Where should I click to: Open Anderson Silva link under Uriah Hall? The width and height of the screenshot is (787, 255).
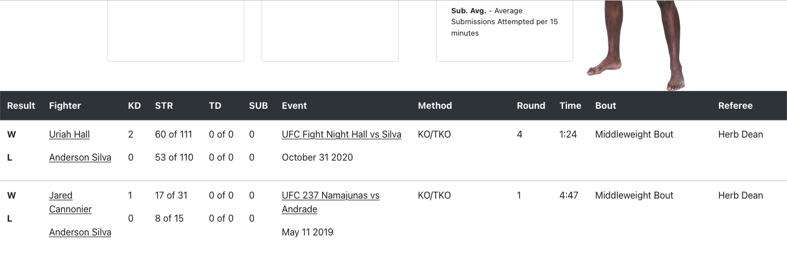[80, 157]
